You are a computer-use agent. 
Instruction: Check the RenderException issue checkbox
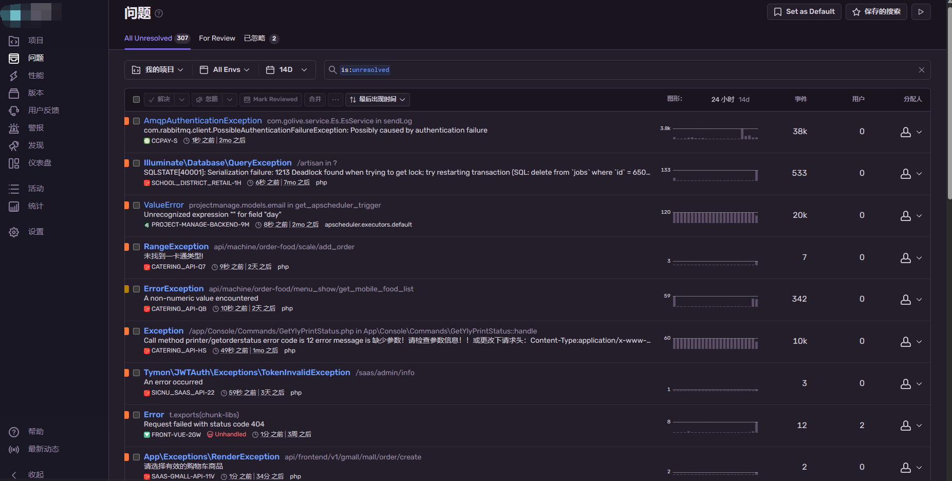136,457
